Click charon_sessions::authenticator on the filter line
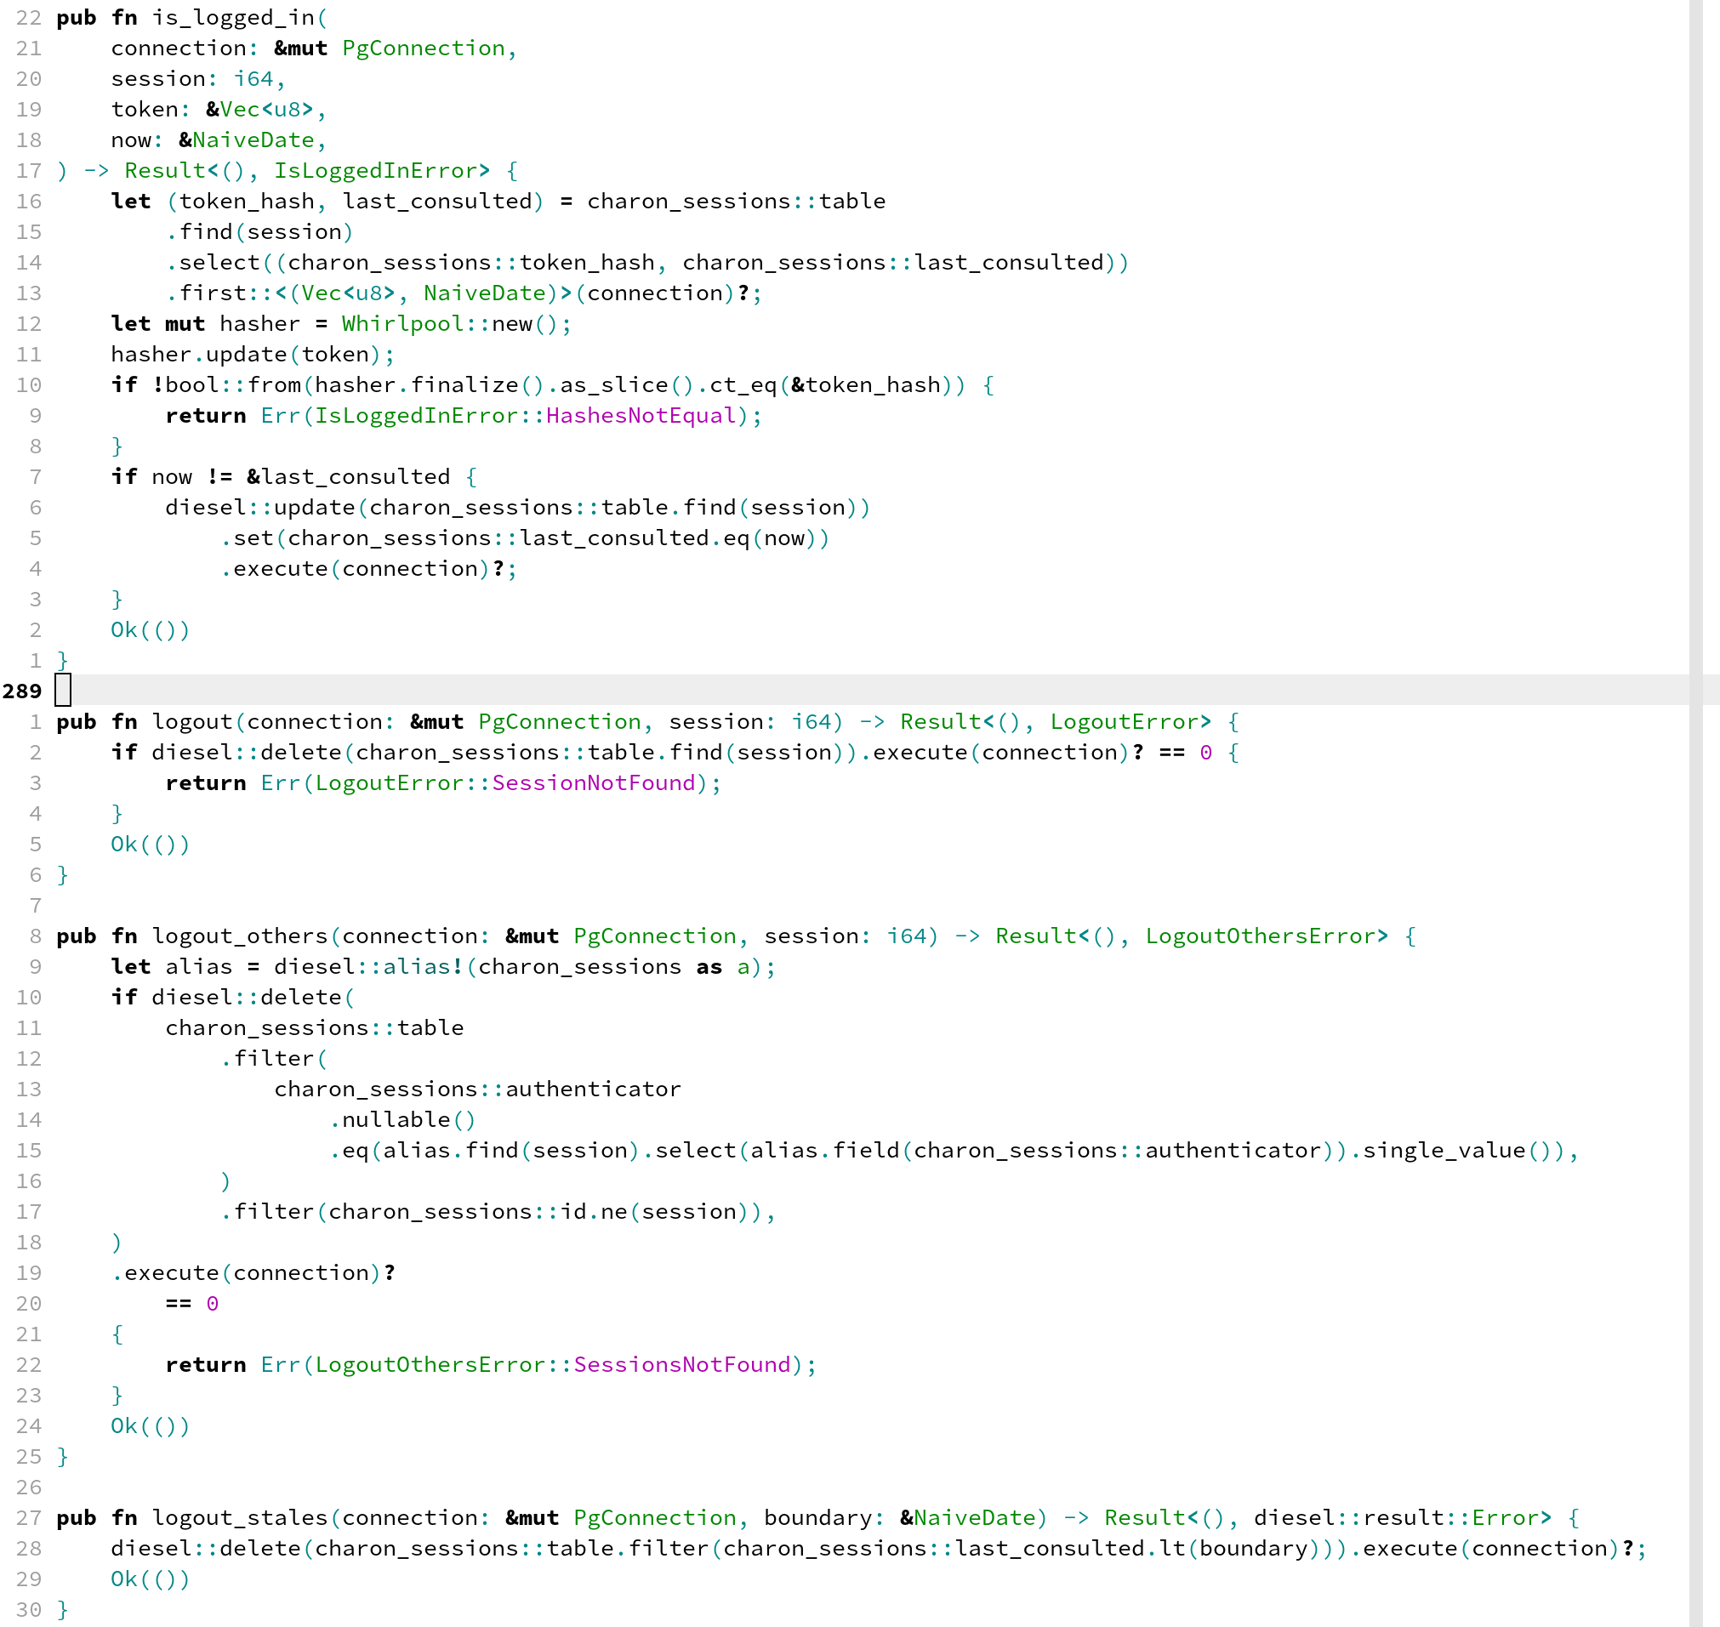Viewport: 1720px width, 1627px height. tap(478, 1089)
